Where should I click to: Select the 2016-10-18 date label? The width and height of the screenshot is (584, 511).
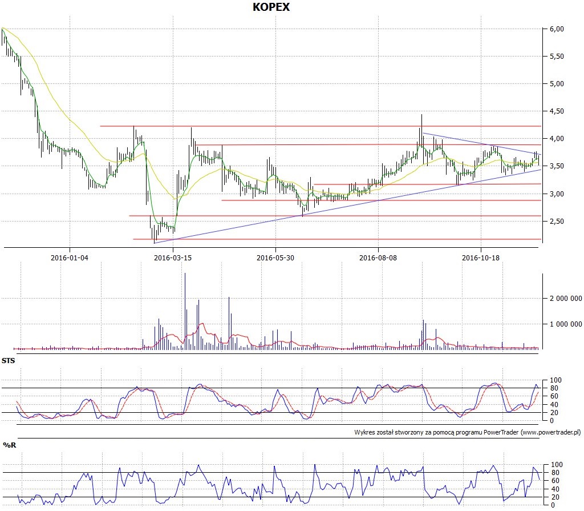point(480,257)
